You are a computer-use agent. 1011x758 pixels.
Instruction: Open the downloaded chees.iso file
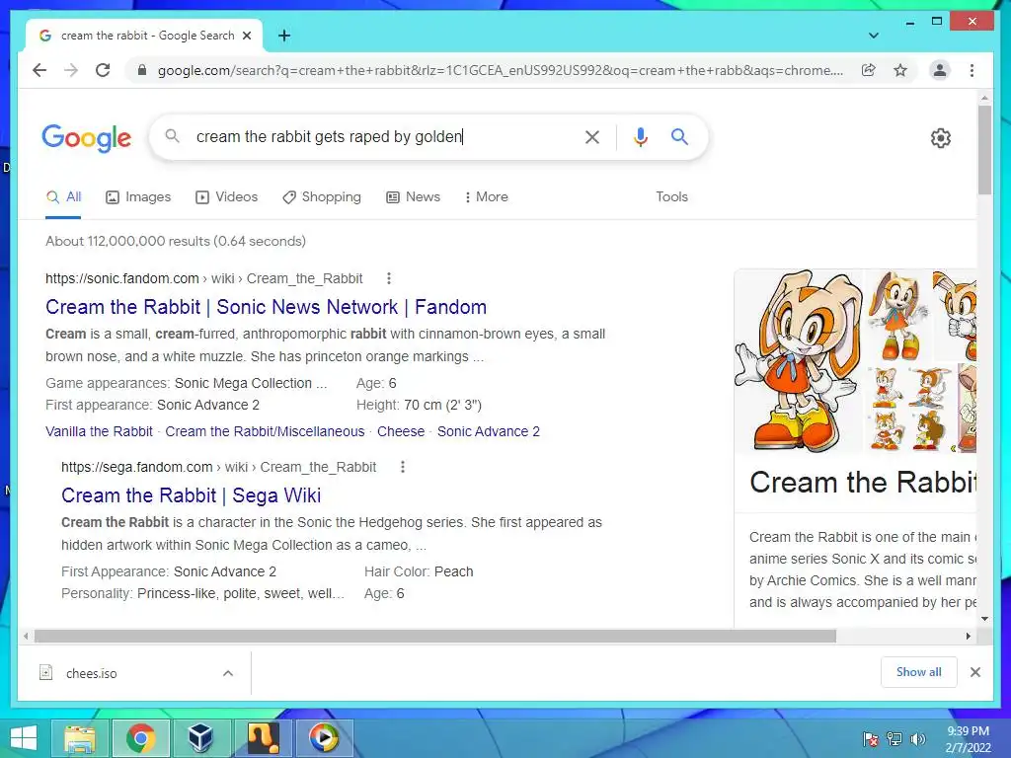pos(91,673)
